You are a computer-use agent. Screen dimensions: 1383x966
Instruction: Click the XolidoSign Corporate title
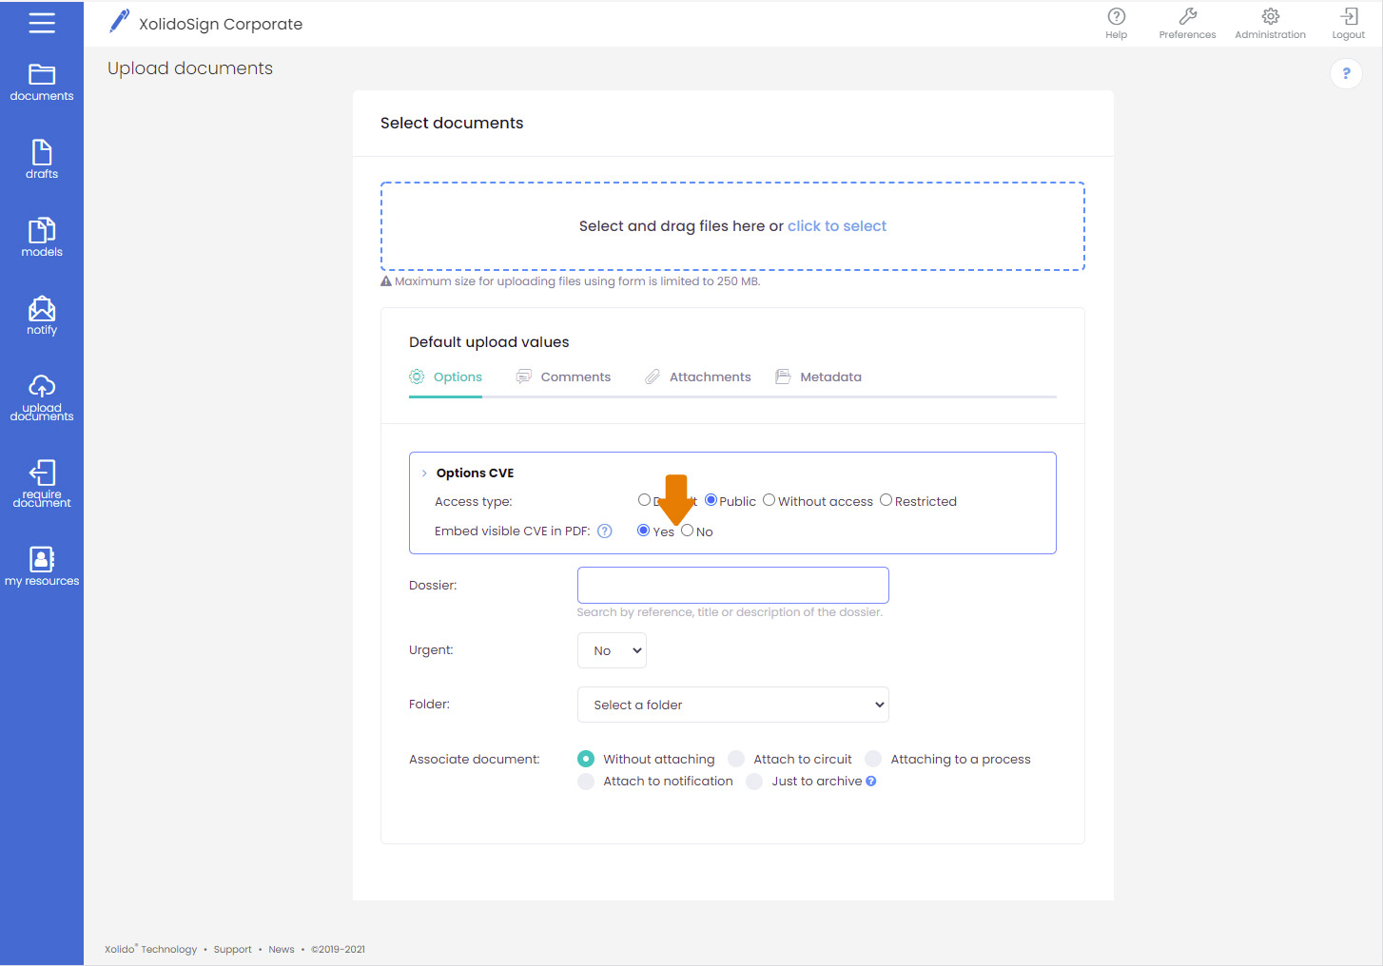[x=221, y=24]
